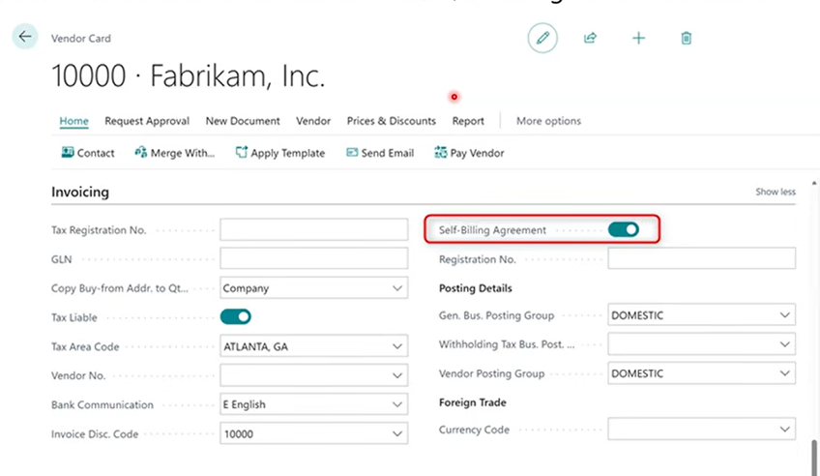Click the back arrow button
Screen dimensions: 820x476
pos(25,37)
